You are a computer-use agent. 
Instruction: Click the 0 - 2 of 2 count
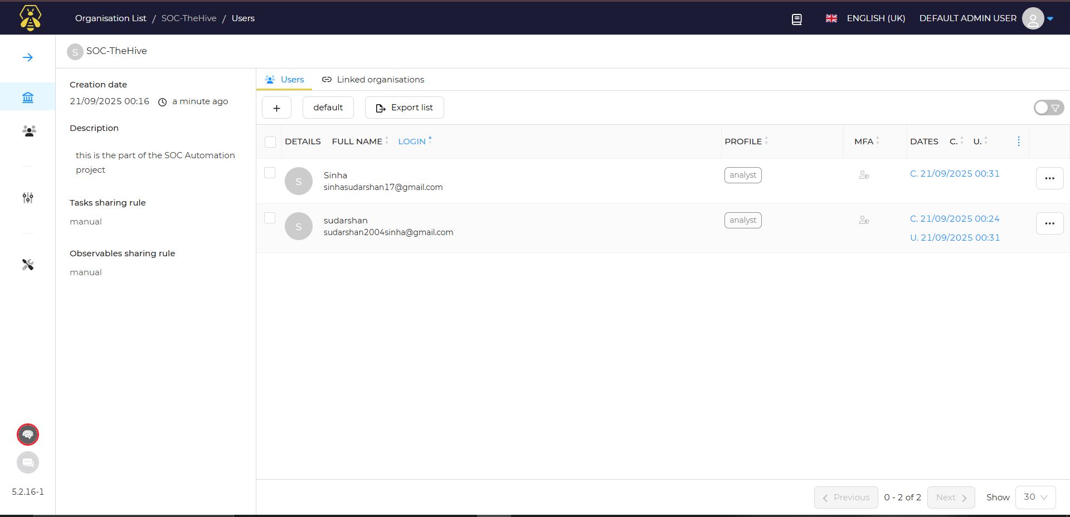point(903,498)
